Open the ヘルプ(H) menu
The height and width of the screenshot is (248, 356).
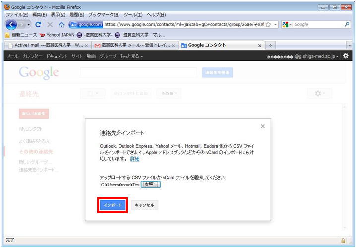pyautogui.click(x=156, y=15)
